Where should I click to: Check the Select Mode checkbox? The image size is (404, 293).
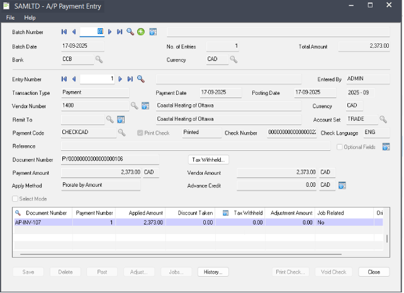point(16,199)
